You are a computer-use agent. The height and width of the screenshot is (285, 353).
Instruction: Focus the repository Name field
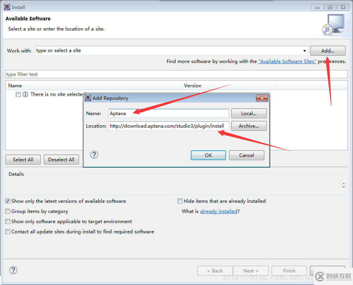(x=168, y=114)
